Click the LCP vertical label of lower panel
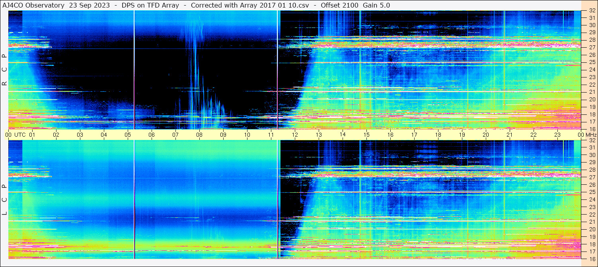598x267 pixels. 4,199
